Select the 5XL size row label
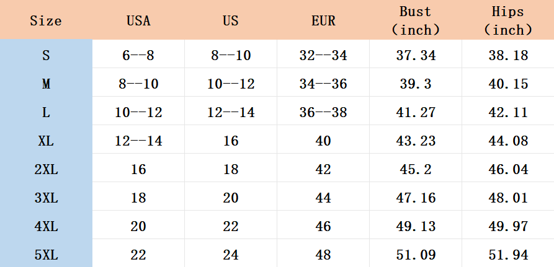Viewport: 554px width, 267px height. click(46, 255)
